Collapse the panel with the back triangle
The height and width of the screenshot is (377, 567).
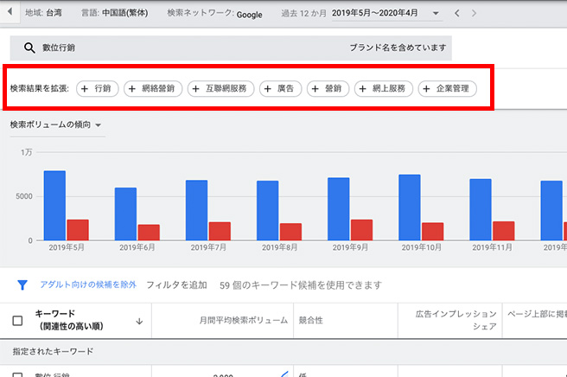[10, 12]
